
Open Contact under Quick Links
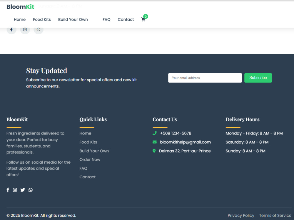[x=88, y=177]
